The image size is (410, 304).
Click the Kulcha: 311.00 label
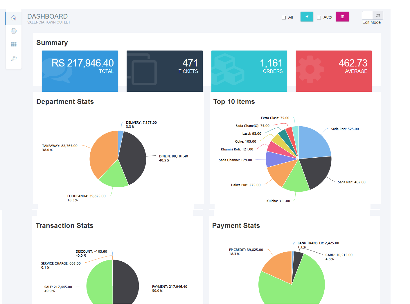(278, 201)
